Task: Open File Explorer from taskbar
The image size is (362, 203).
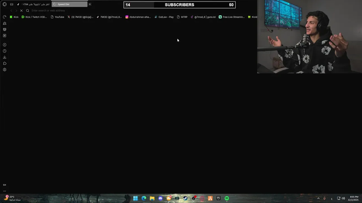Action: (x=152, y=198)
